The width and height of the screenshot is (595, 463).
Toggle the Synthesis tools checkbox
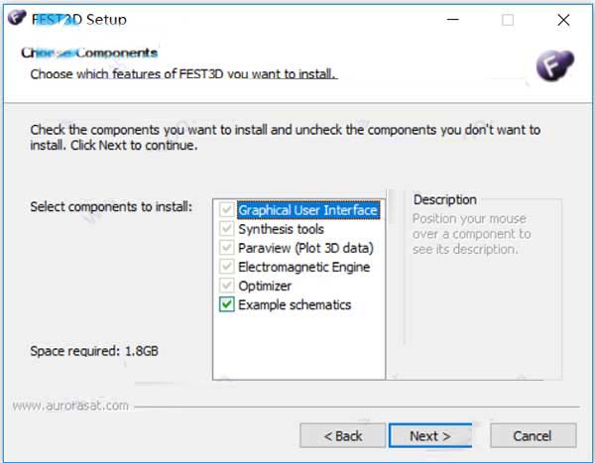227,228
